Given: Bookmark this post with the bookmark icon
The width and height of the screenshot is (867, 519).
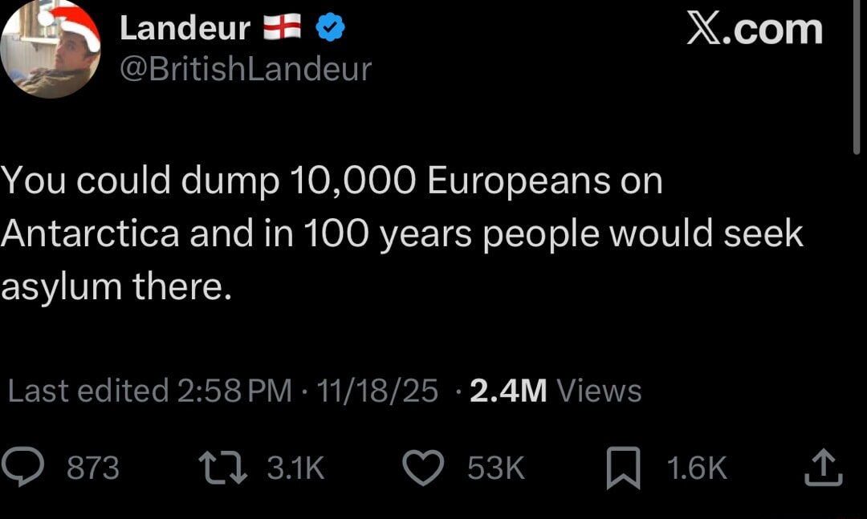Looking at the screenshot, I should point(623,469).
